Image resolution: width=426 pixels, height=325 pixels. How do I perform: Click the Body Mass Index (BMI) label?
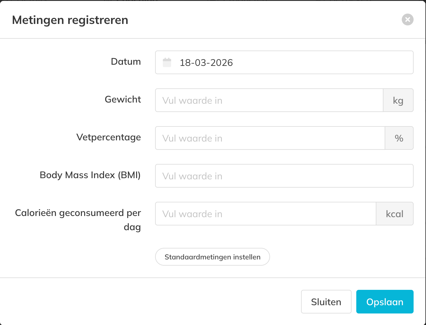click(90, 175)
